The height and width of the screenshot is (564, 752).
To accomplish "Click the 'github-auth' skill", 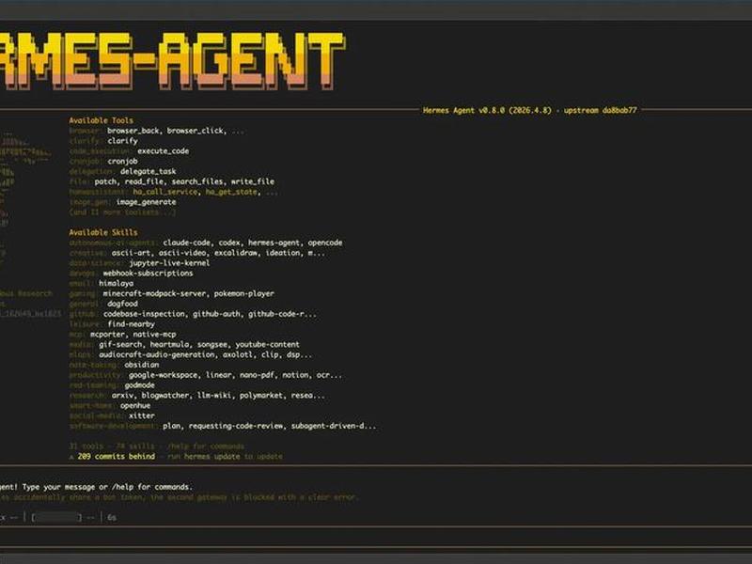I will pos(214,314).
